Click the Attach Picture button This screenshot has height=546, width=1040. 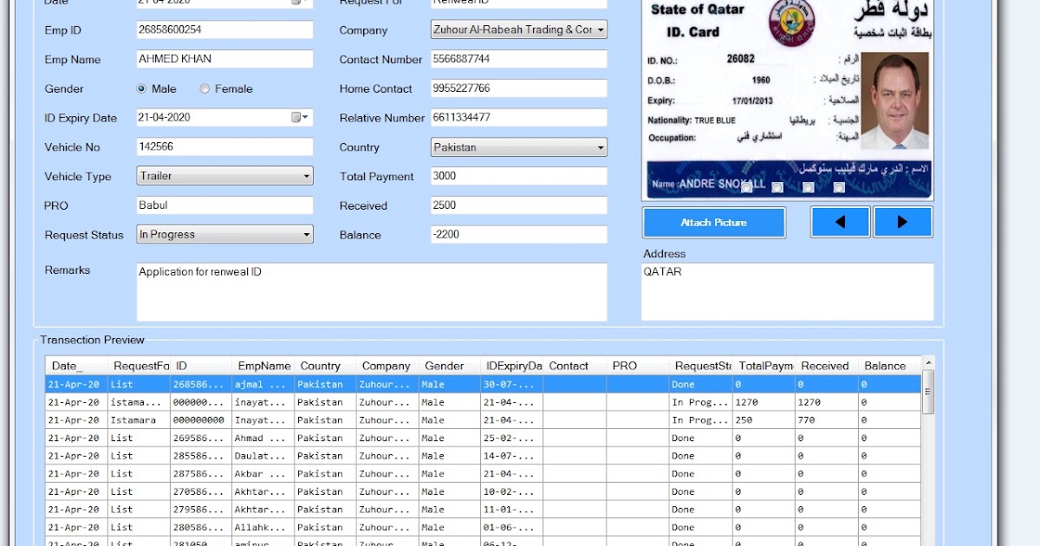pyautogui.click(x=713, y=222)
